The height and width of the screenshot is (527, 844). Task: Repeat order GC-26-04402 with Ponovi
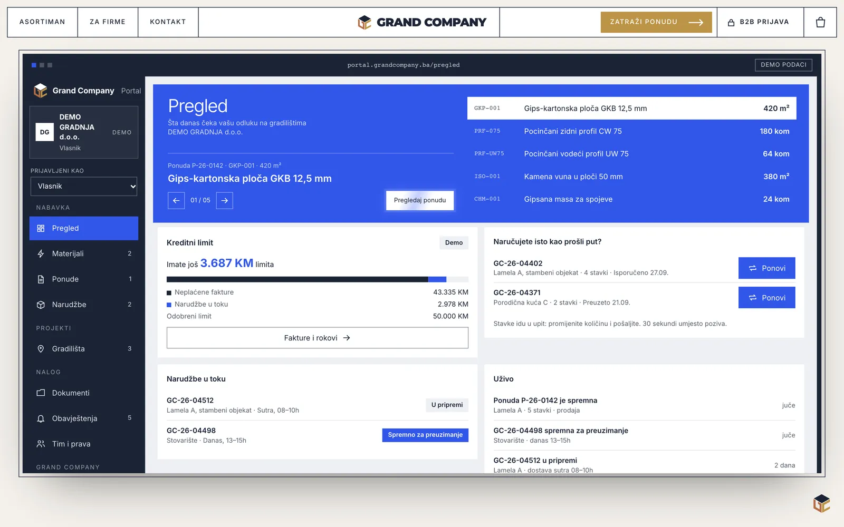pyautogui.click(x=767, y=268)
